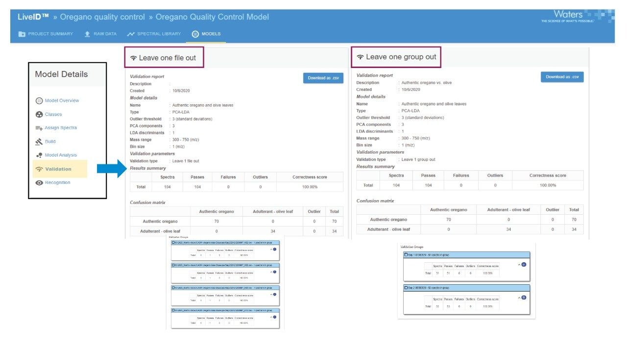627x339 pixels.
Task: Click Leave one group out heading text
Action: (x=401, y=57)
